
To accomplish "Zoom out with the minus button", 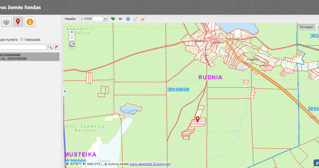I will pos(72,38).
